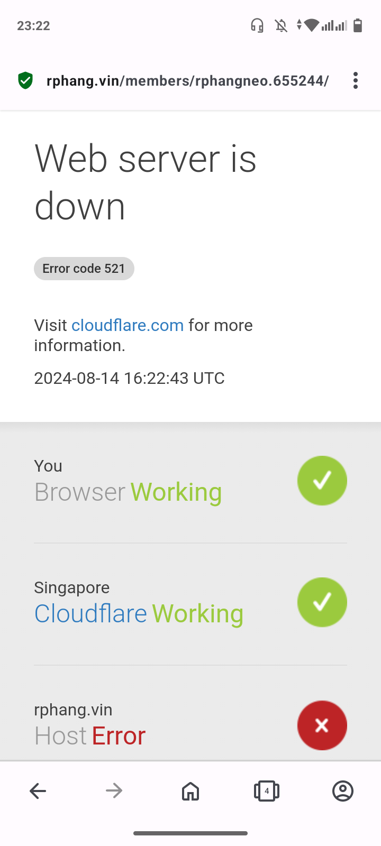Tap the forward navigation arrow
The height and width of the screenshot is (846, 381).
click(114, 791)
